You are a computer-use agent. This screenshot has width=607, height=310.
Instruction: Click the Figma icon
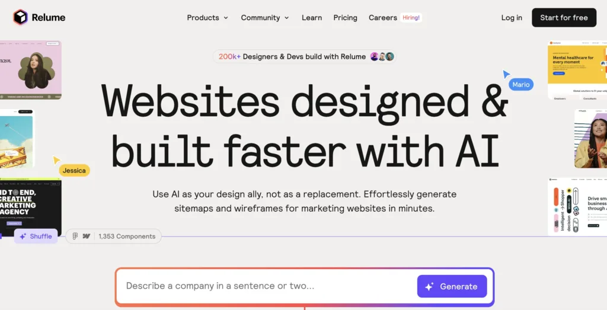pyautogui.click(x=75, y=236)
